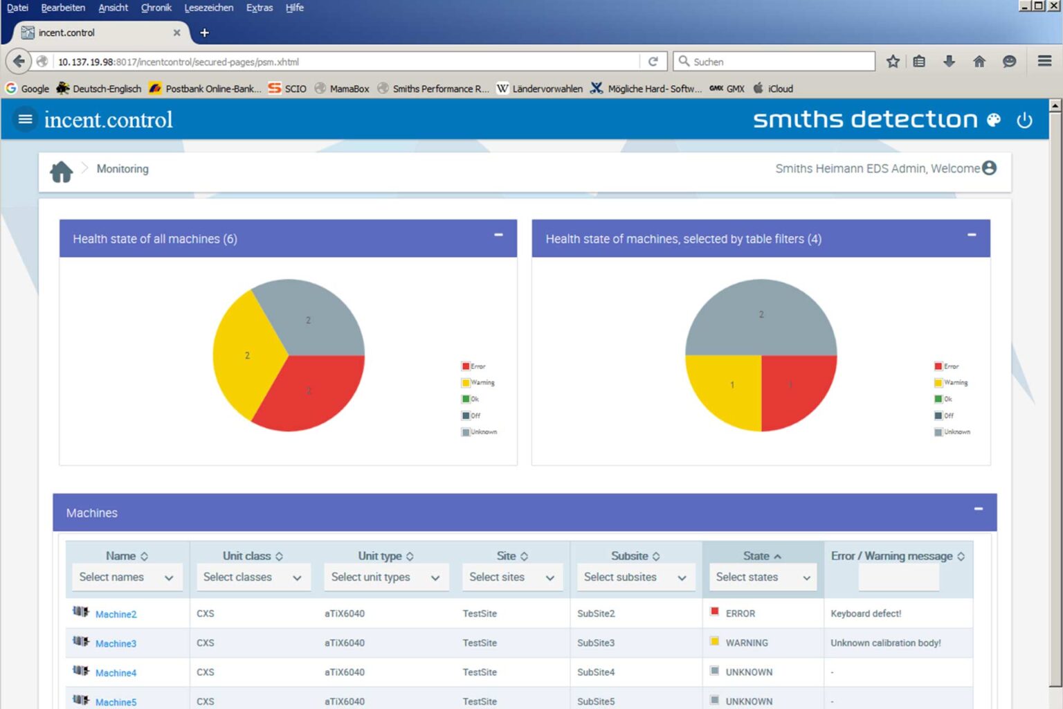This screenshot has height=709, width=1063.
Task: Open the Select unit types dropdown
Action: tap(385, 577)
